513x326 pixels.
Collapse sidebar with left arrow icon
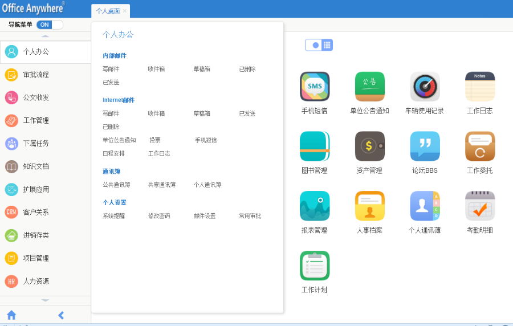61,315
